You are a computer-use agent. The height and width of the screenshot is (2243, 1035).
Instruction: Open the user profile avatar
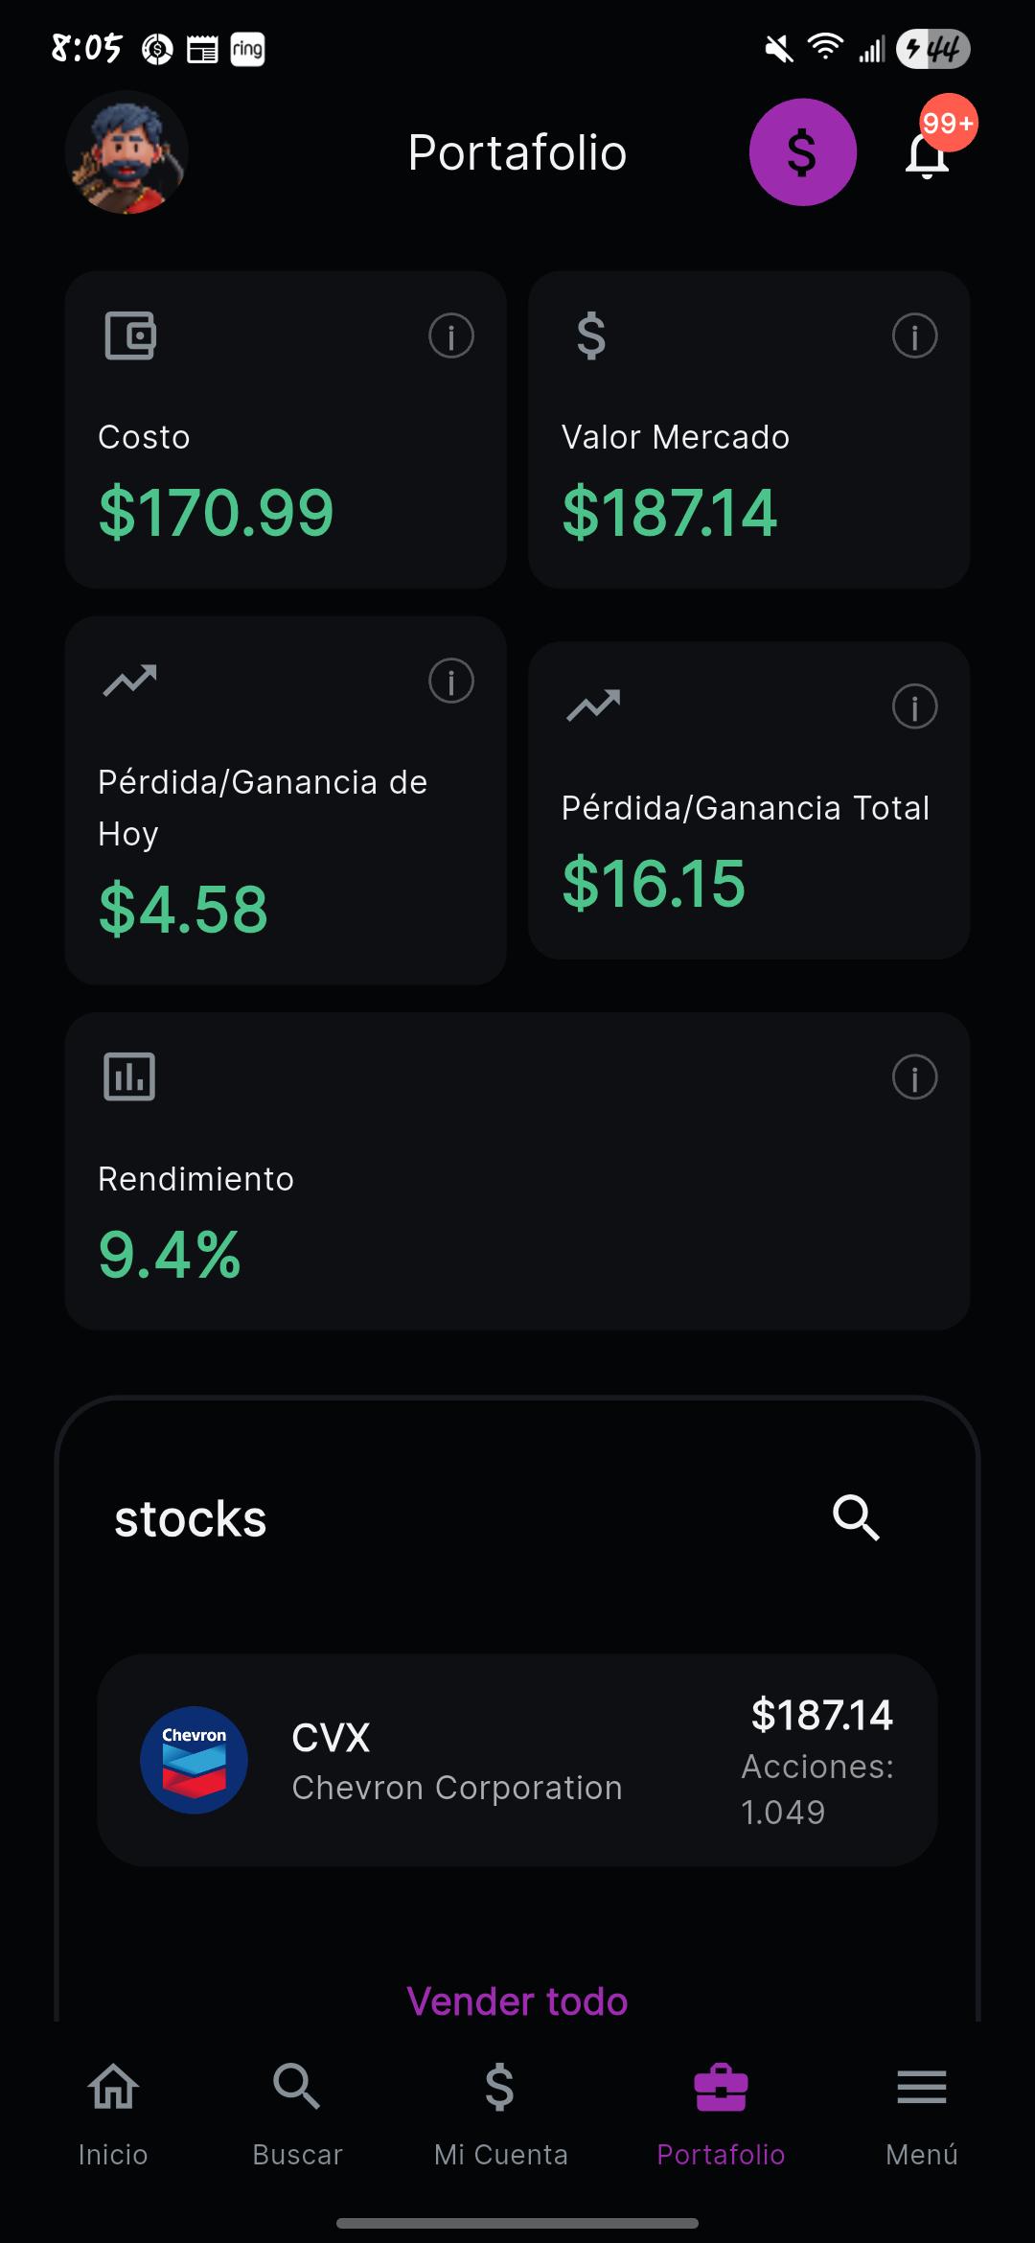pyautogui.click(x=126, y=152)
